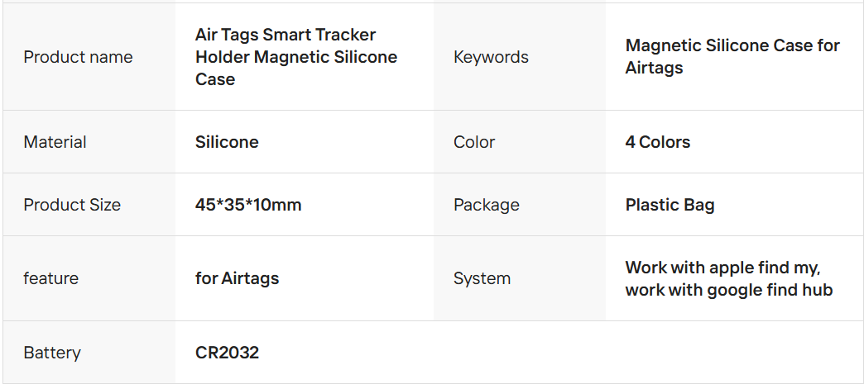The width and height of the screenshot is (864, 384).
Task: Click the 'Material' label
Action: 55,142
